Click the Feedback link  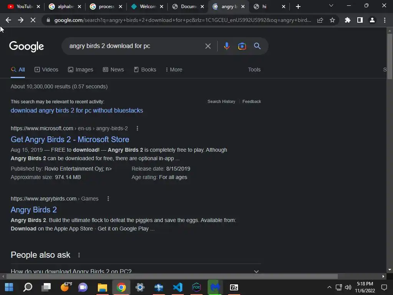point(252,101)
